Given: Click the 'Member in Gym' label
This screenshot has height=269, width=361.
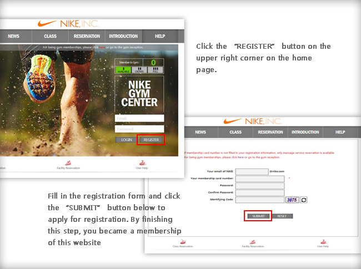Looking at the screenshot, I should coord(129,62).
